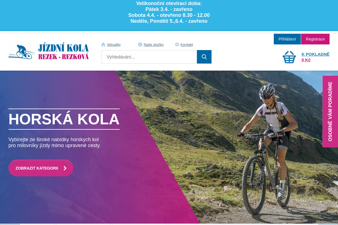Image resolution: width=338 pixels, height=225 pixels.
Task: Click the home icon beside Aktuality
Action: (x=103, y=44)
